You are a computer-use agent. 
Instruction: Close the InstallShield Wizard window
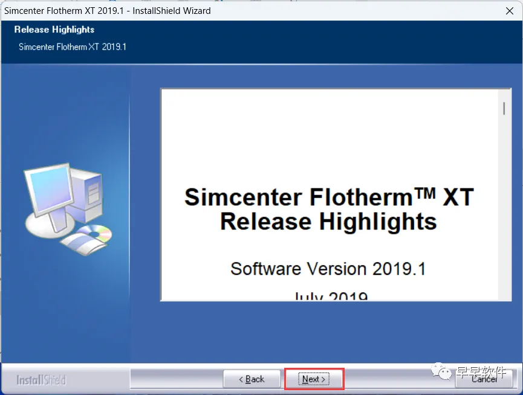pos(509,11)
